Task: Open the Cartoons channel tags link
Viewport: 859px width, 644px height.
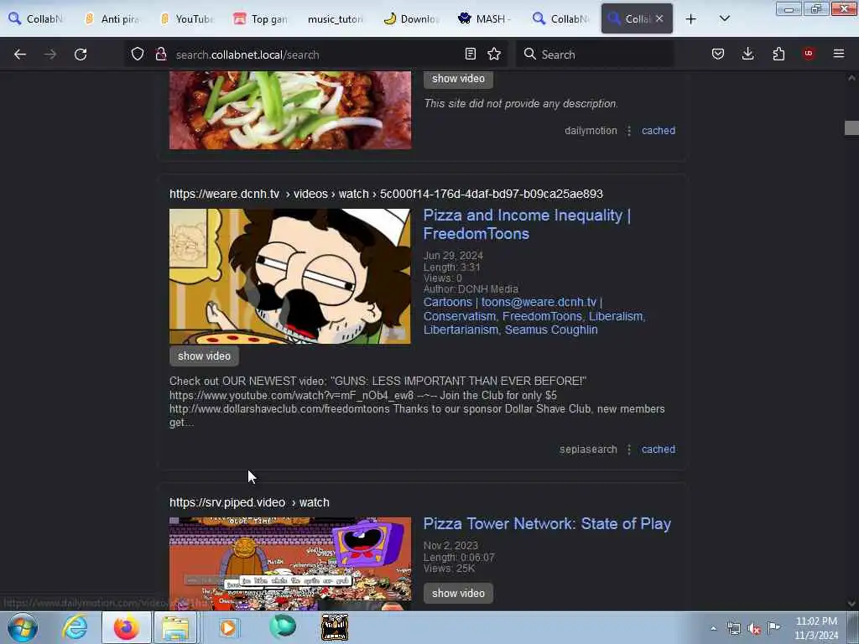Action: coord(534,316)
